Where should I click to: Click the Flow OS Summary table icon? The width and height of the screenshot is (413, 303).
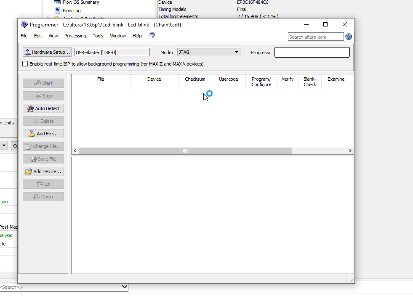[x=57, y=3]
